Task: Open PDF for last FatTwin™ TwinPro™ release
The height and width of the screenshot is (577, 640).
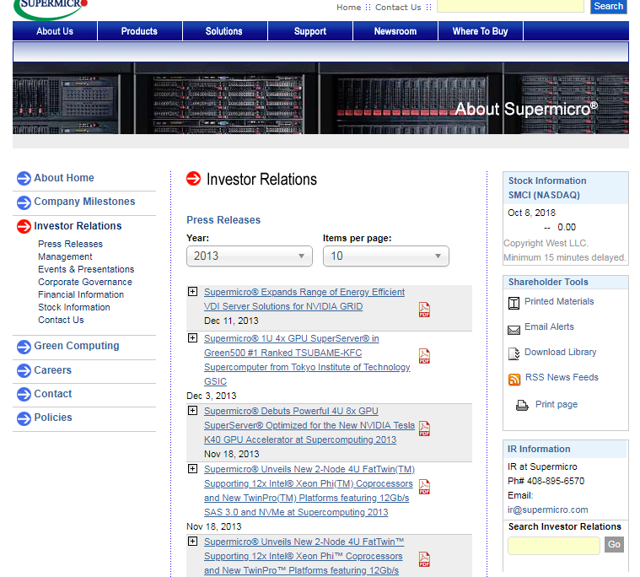Action: (424, 559)
